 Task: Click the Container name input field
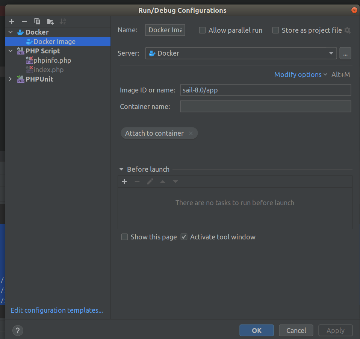(265, 107)
